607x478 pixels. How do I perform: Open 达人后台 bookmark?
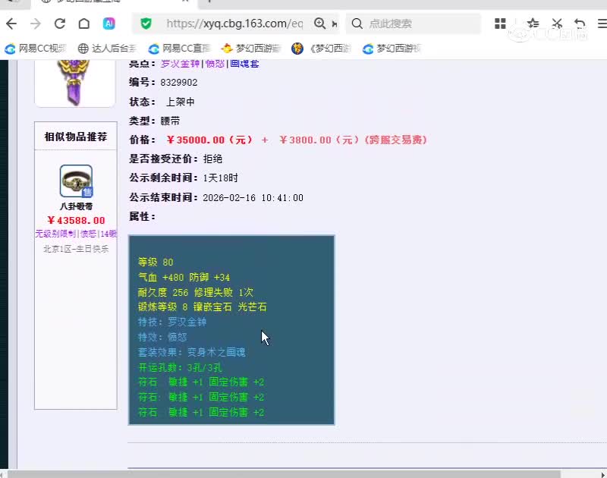coord(107,49)
